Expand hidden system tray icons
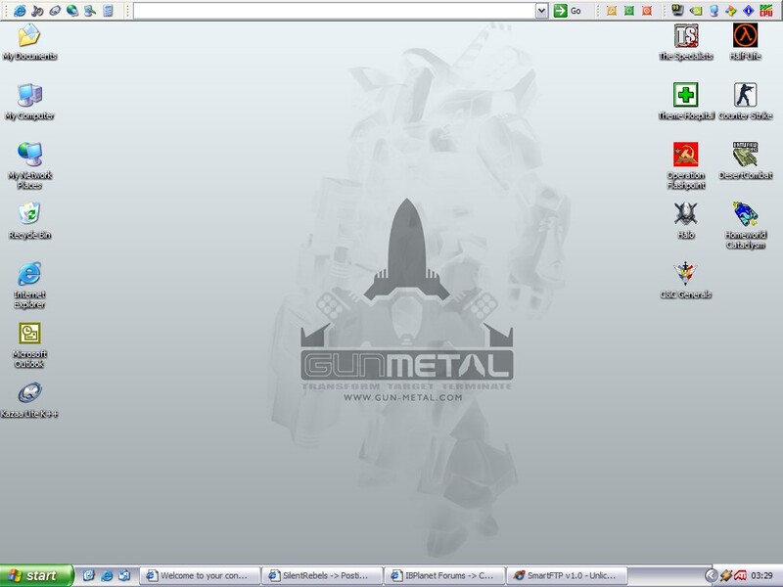The width and height of the screenshot is (783, 587). tap(711, 575)
